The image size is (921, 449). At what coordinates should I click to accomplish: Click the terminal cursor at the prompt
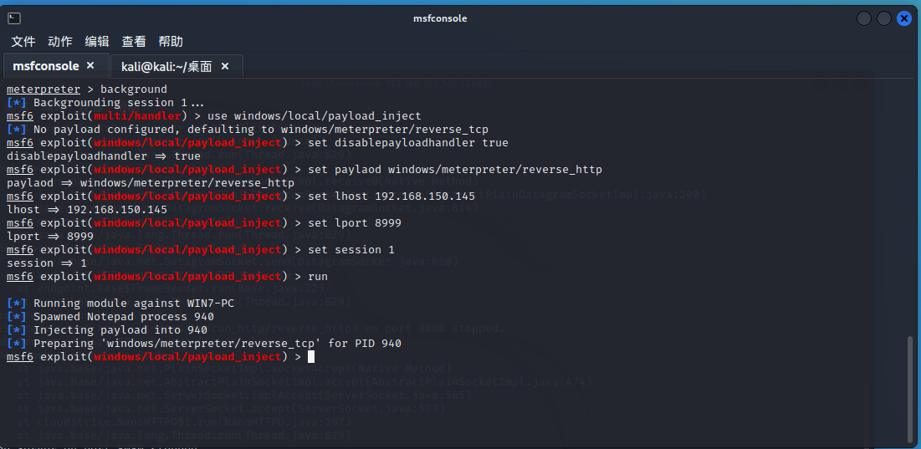311,357
